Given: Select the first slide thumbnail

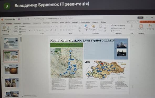Looking at the screenshot, I should coord(11,43).
